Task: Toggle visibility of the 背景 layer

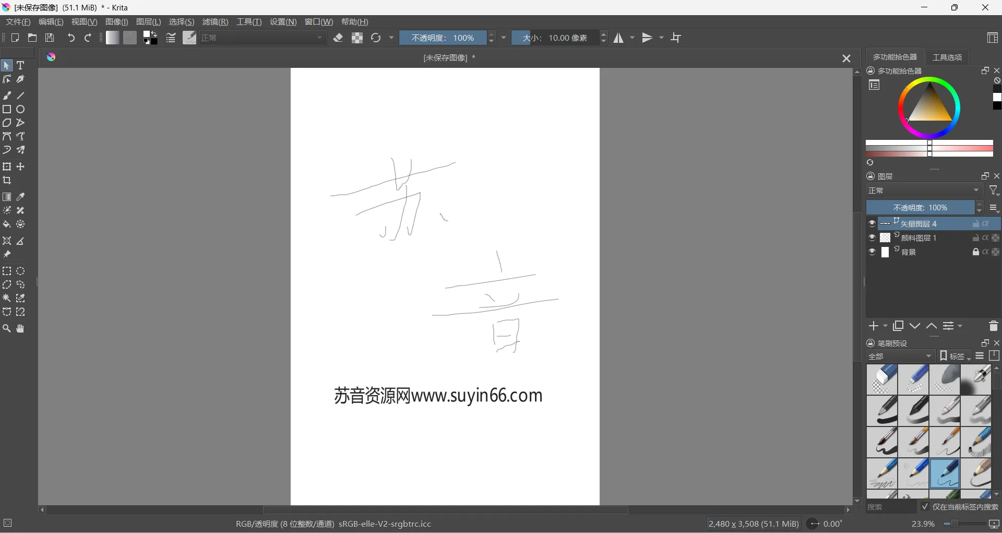Action: click(872, 252)
